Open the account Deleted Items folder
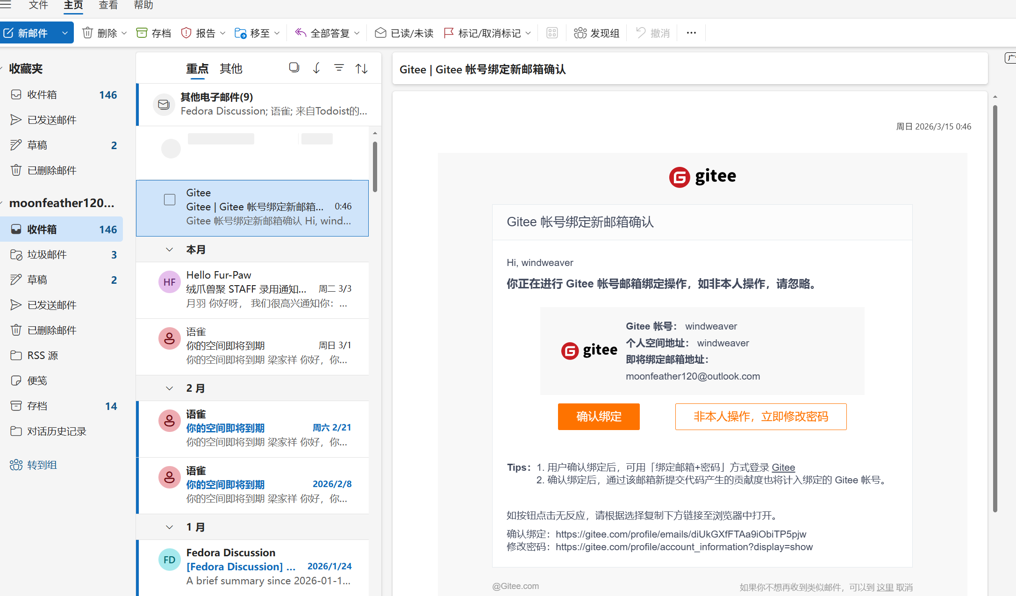 pyautogui.click(x=61, y=330)
